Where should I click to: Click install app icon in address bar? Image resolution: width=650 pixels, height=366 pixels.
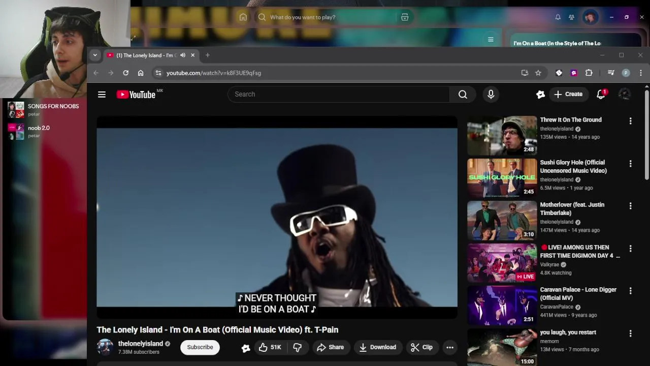(525, 73)
